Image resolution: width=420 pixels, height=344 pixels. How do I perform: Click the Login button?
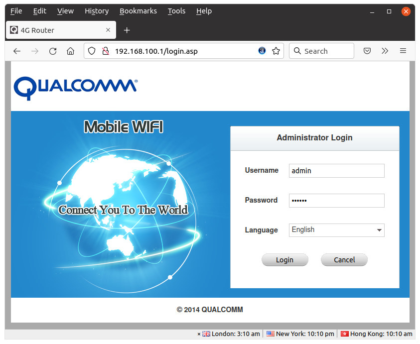284,260
